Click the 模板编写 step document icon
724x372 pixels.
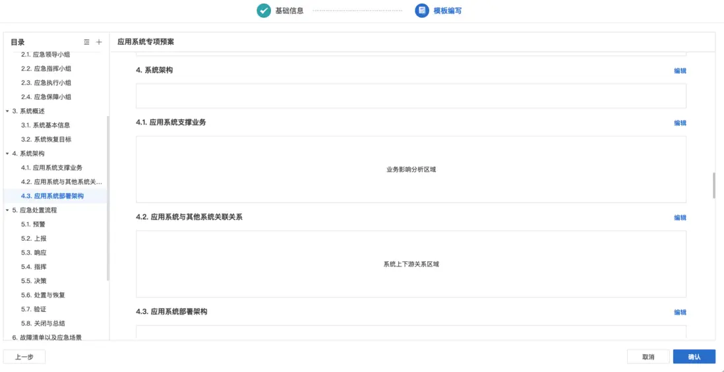[422, 11]
